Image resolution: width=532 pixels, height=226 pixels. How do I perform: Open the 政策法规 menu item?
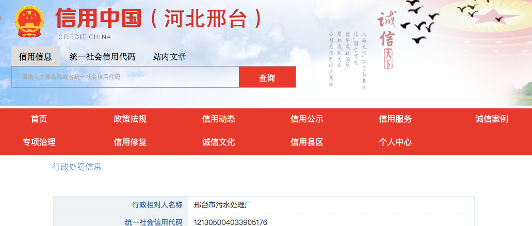click(130, 119)
